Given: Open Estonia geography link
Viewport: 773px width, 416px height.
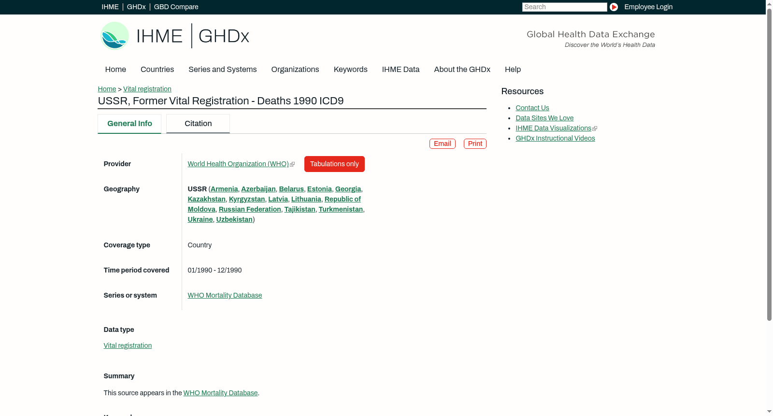Looking at the screenshot, I should (x=319, y=189).
